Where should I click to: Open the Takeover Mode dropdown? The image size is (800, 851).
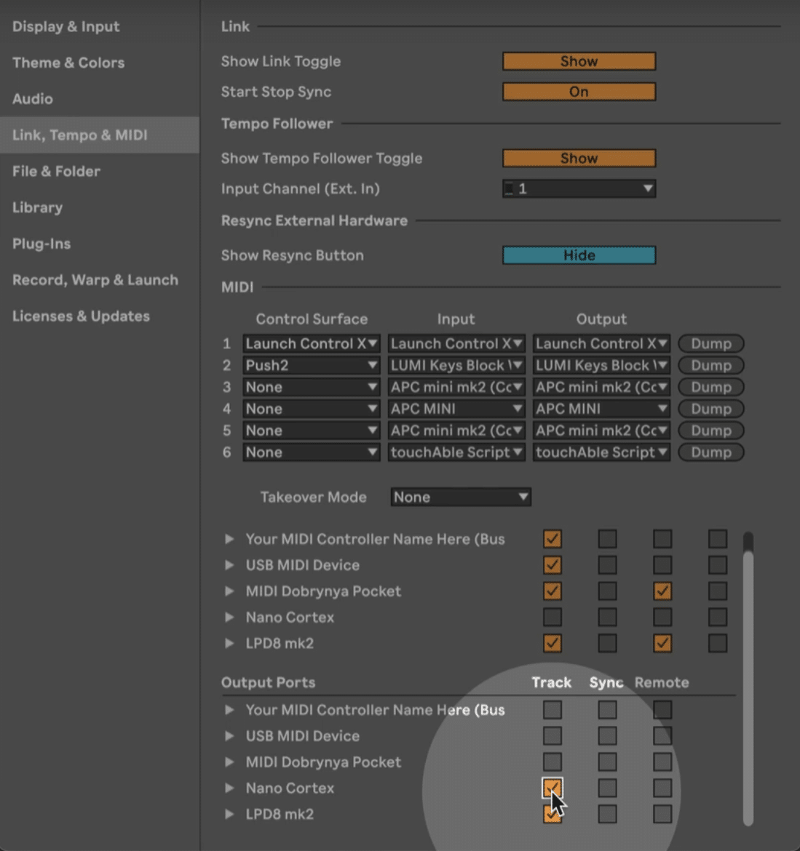460,498
